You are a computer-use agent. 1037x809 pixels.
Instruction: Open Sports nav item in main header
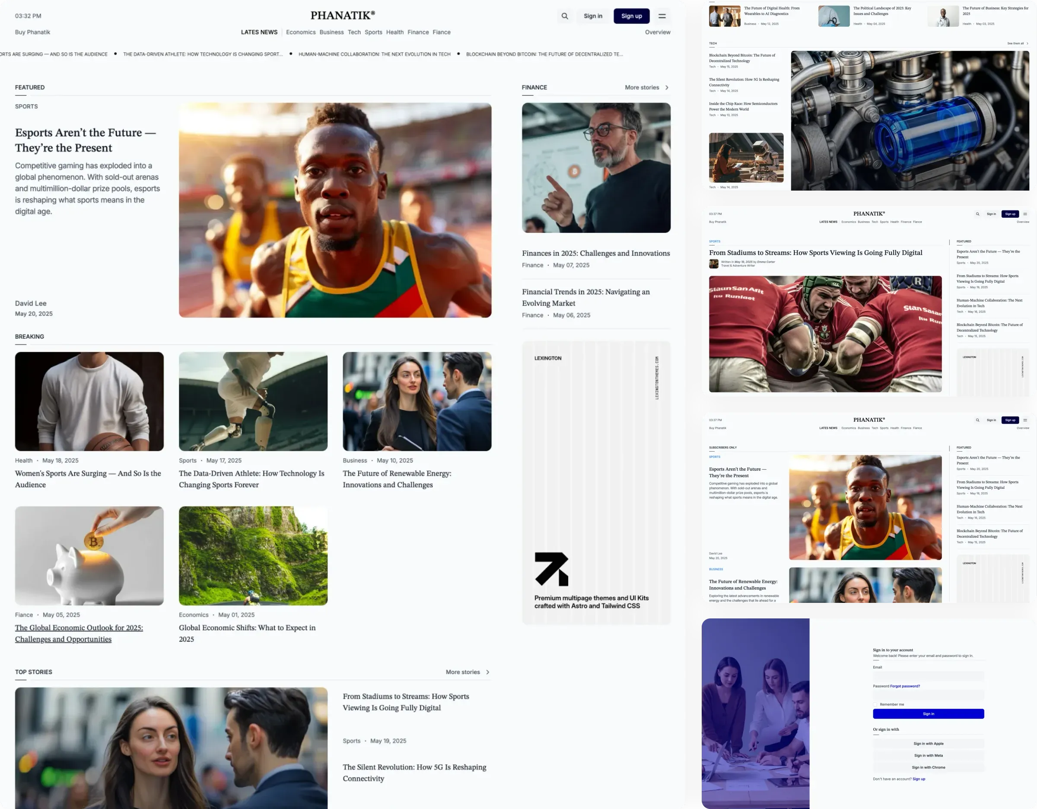[x=373, y=32]
